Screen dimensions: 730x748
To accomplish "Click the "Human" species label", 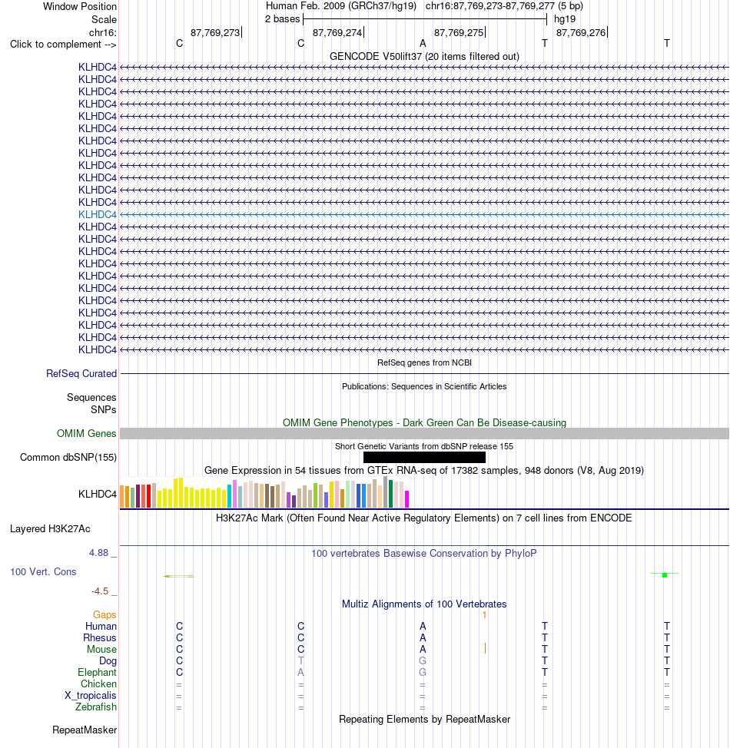I will pyautogui.click(x=101, y=627).
